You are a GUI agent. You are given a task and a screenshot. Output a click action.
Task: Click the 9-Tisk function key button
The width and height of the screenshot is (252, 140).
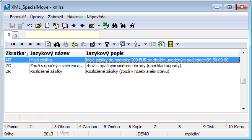(214, 127)
